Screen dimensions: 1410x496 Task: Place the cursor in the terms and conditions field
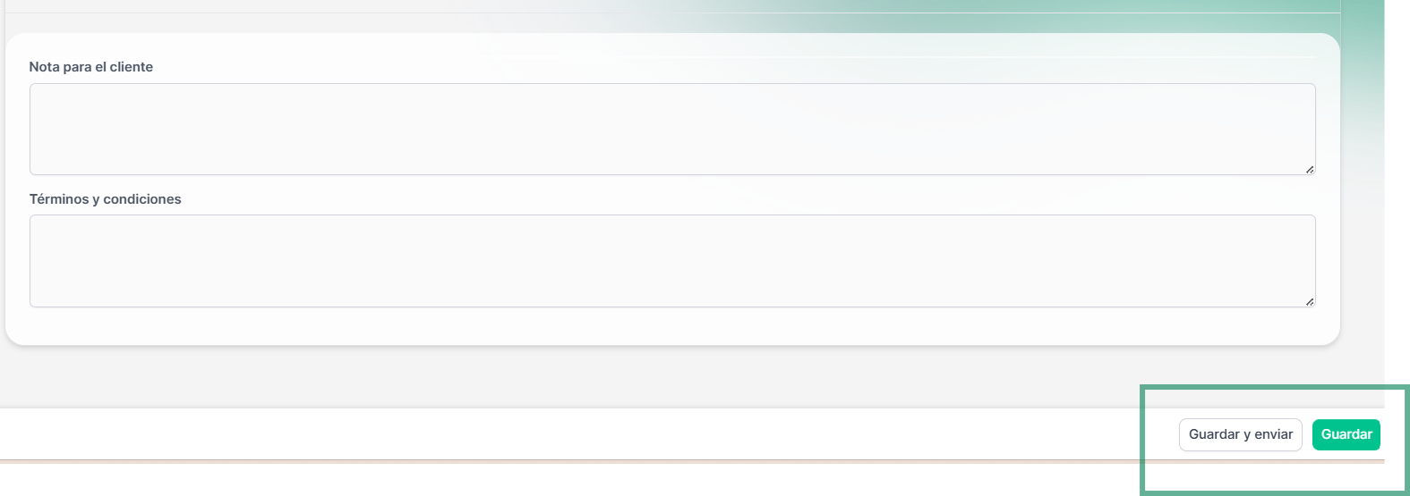click(x=672, y=261)
